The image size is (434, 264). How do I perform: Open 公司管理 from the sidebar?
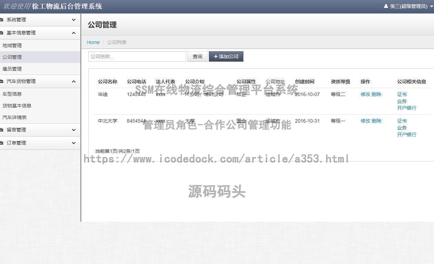tap(12, 57)
